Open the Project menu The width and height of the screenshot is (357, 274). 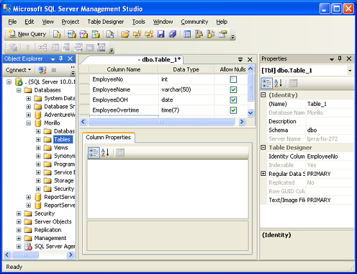pyautogui.click(x=71, y=22)
